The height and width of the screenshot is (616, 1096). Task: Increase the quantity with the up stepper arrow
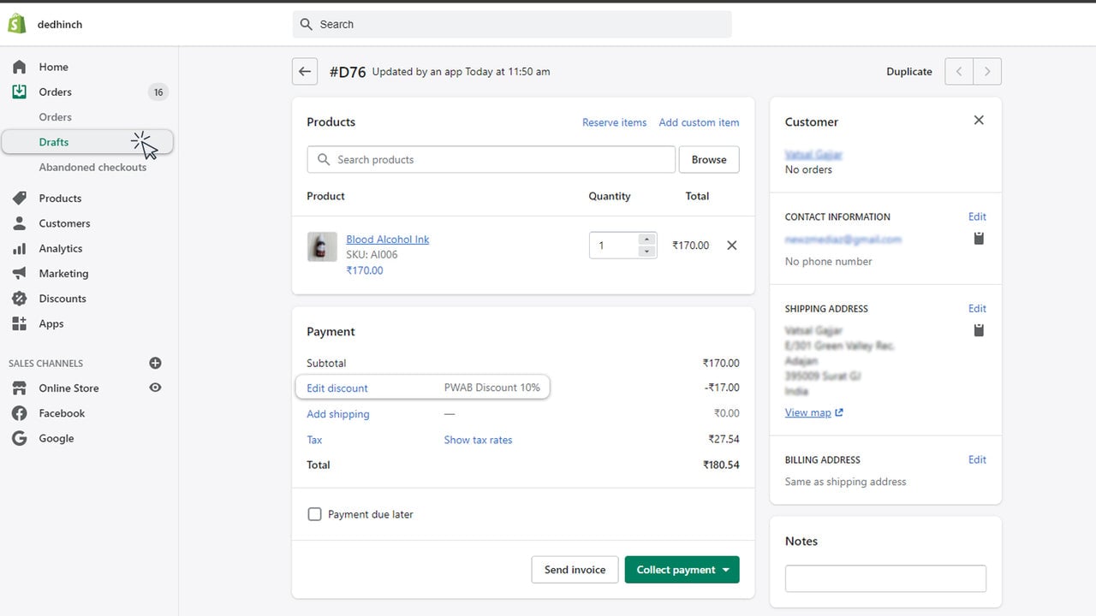[x=647, y=240]
